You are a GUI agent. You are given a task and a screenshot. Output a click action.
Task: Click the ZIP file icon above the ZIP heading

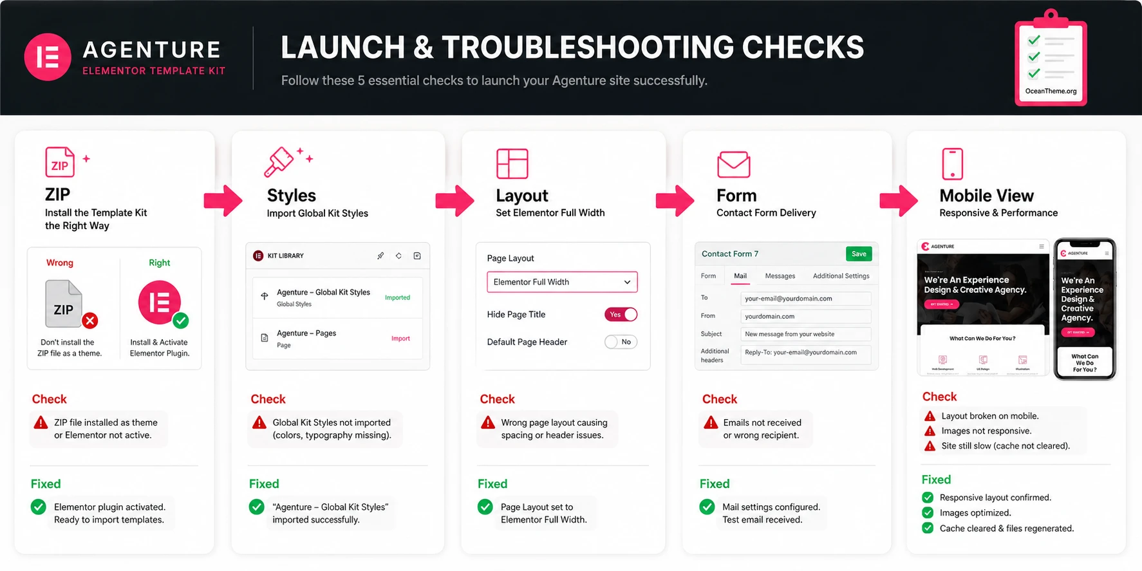tap(60, 162)
